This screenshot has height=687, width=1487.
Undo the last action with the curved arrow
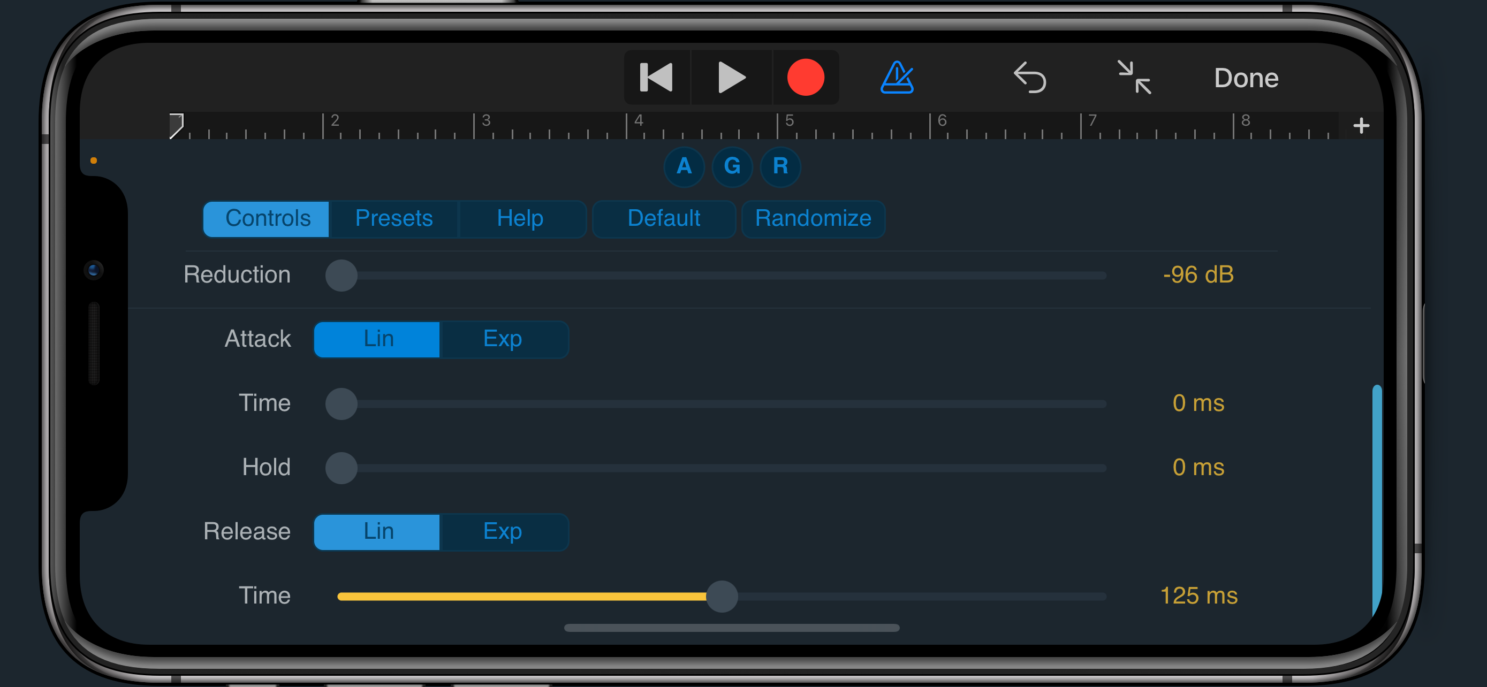click(x=1030, y=77)
